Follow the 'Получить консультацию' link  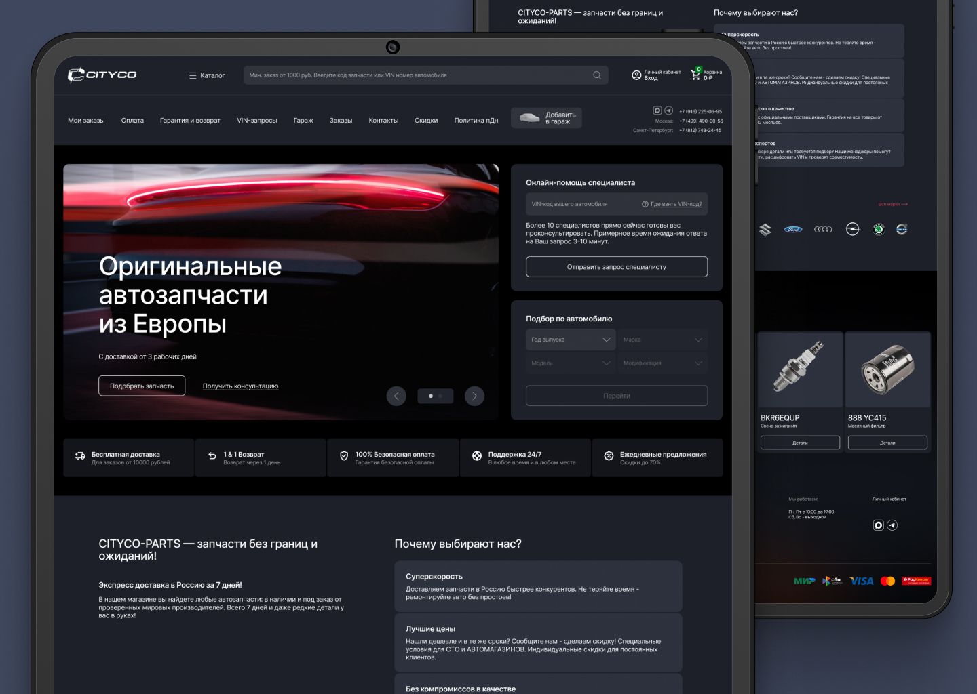click(x=240, y=386)
